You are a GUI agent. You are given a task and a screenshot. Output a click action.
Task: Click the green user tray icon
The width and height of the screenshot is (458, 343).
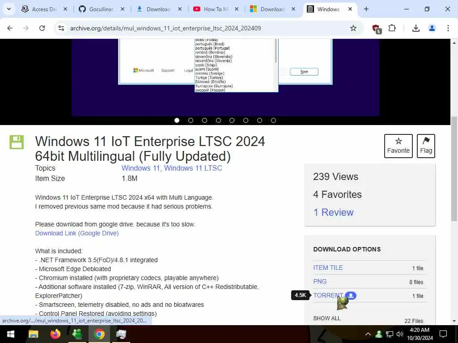(379, 334)
